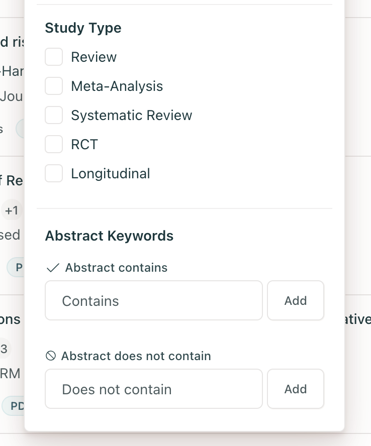Click the partially hidden PD tag
This screenshot has height=446, width=371.
14,406
